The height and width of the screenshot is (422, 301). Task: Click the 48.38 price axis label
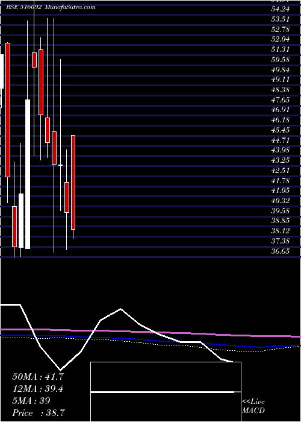pyautogui.click(x=281, y=90)
